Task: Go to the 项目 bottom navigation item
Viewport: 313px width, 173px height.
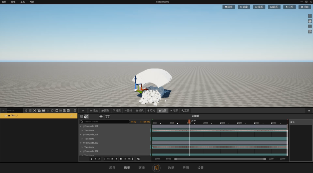Action: (x=112, y=168)
